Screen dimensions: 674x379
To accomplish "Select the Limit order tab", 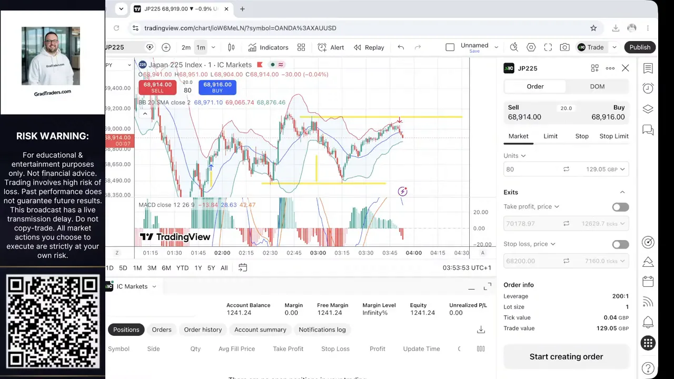I will pos(550,136).
